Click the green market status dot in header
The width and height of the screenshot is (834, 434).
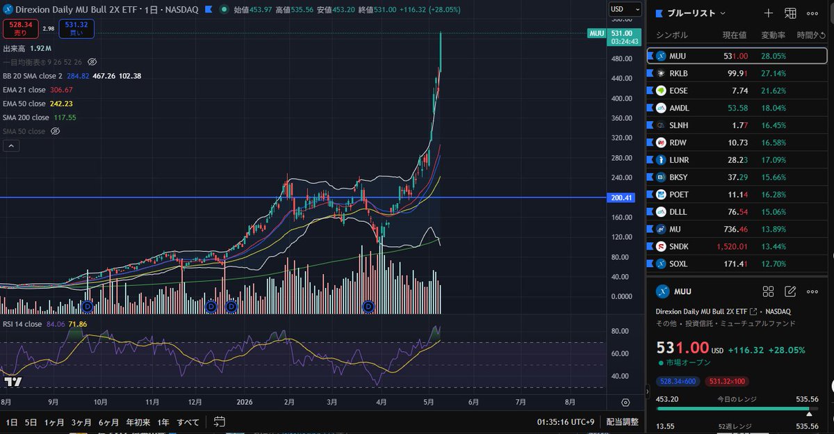point(223,10)
